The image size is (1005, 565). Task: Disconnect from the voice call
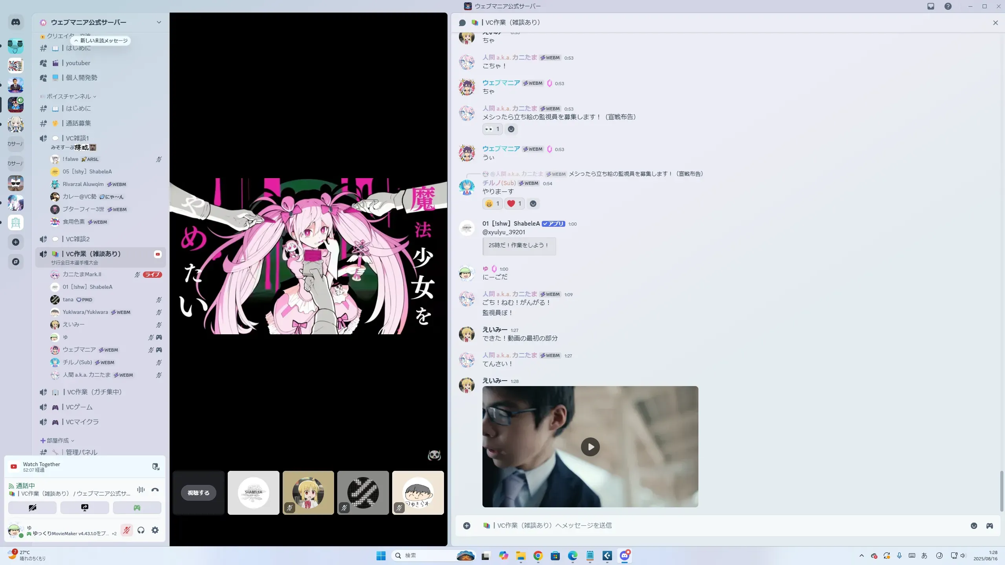pyautogui.click(x=155, y=490)
